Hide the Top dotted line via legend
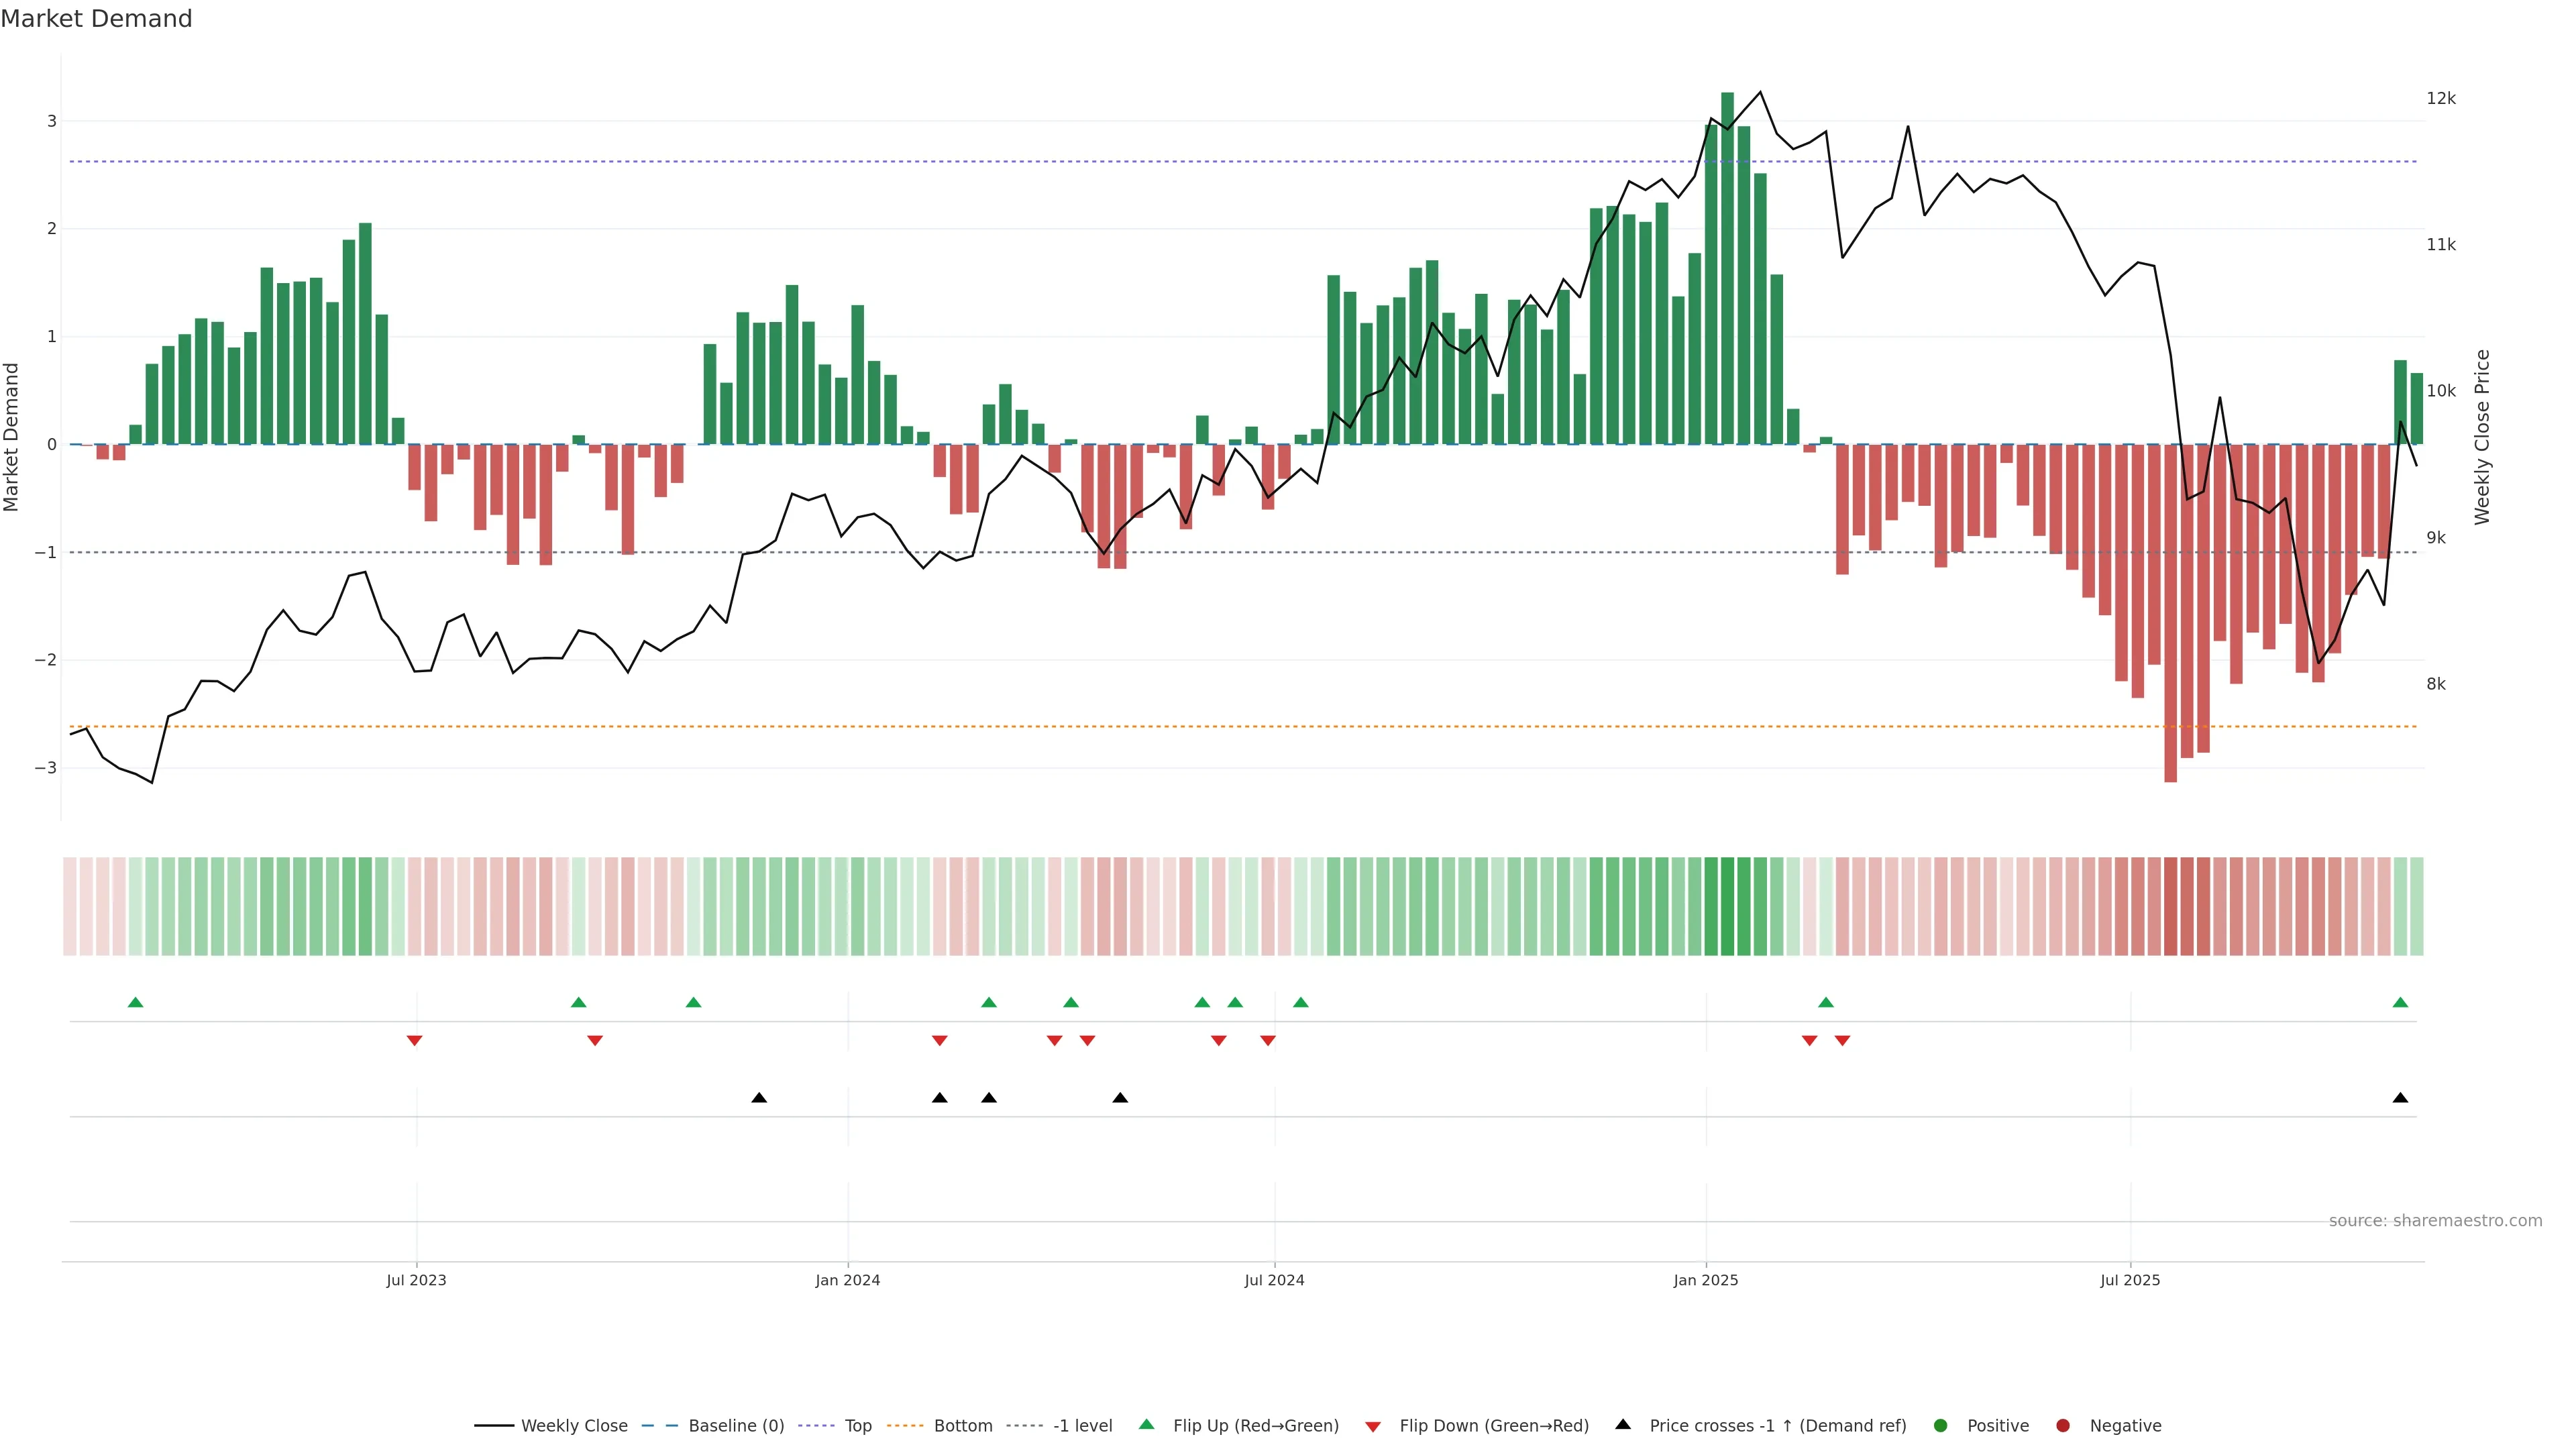Image resolution: width=2576 pixels, height=1449 pixels. (x=857, y=1425)
